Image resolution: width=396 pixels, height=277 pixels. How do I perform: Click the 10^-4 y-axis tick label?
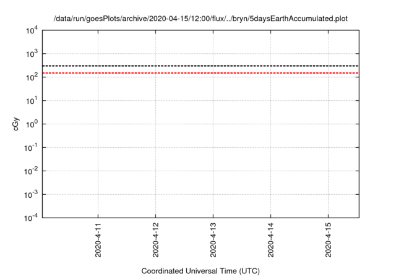coord(31,217)
